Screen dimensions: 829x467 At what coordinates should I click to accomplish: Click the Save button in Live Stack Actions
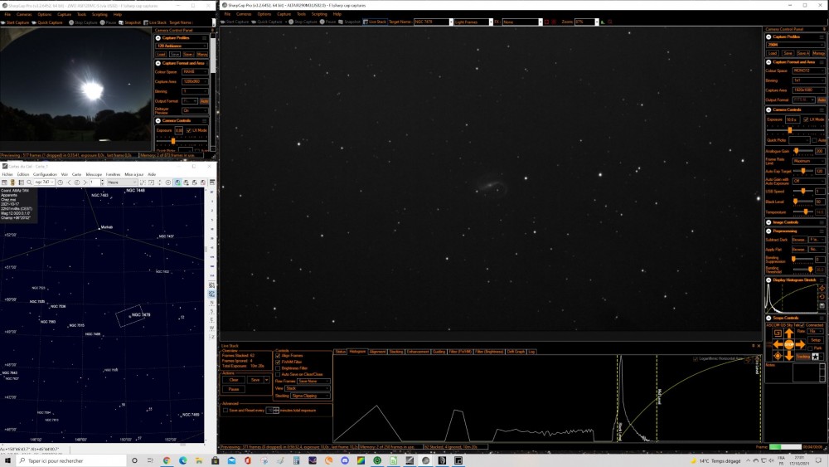(x=255, y=380)
